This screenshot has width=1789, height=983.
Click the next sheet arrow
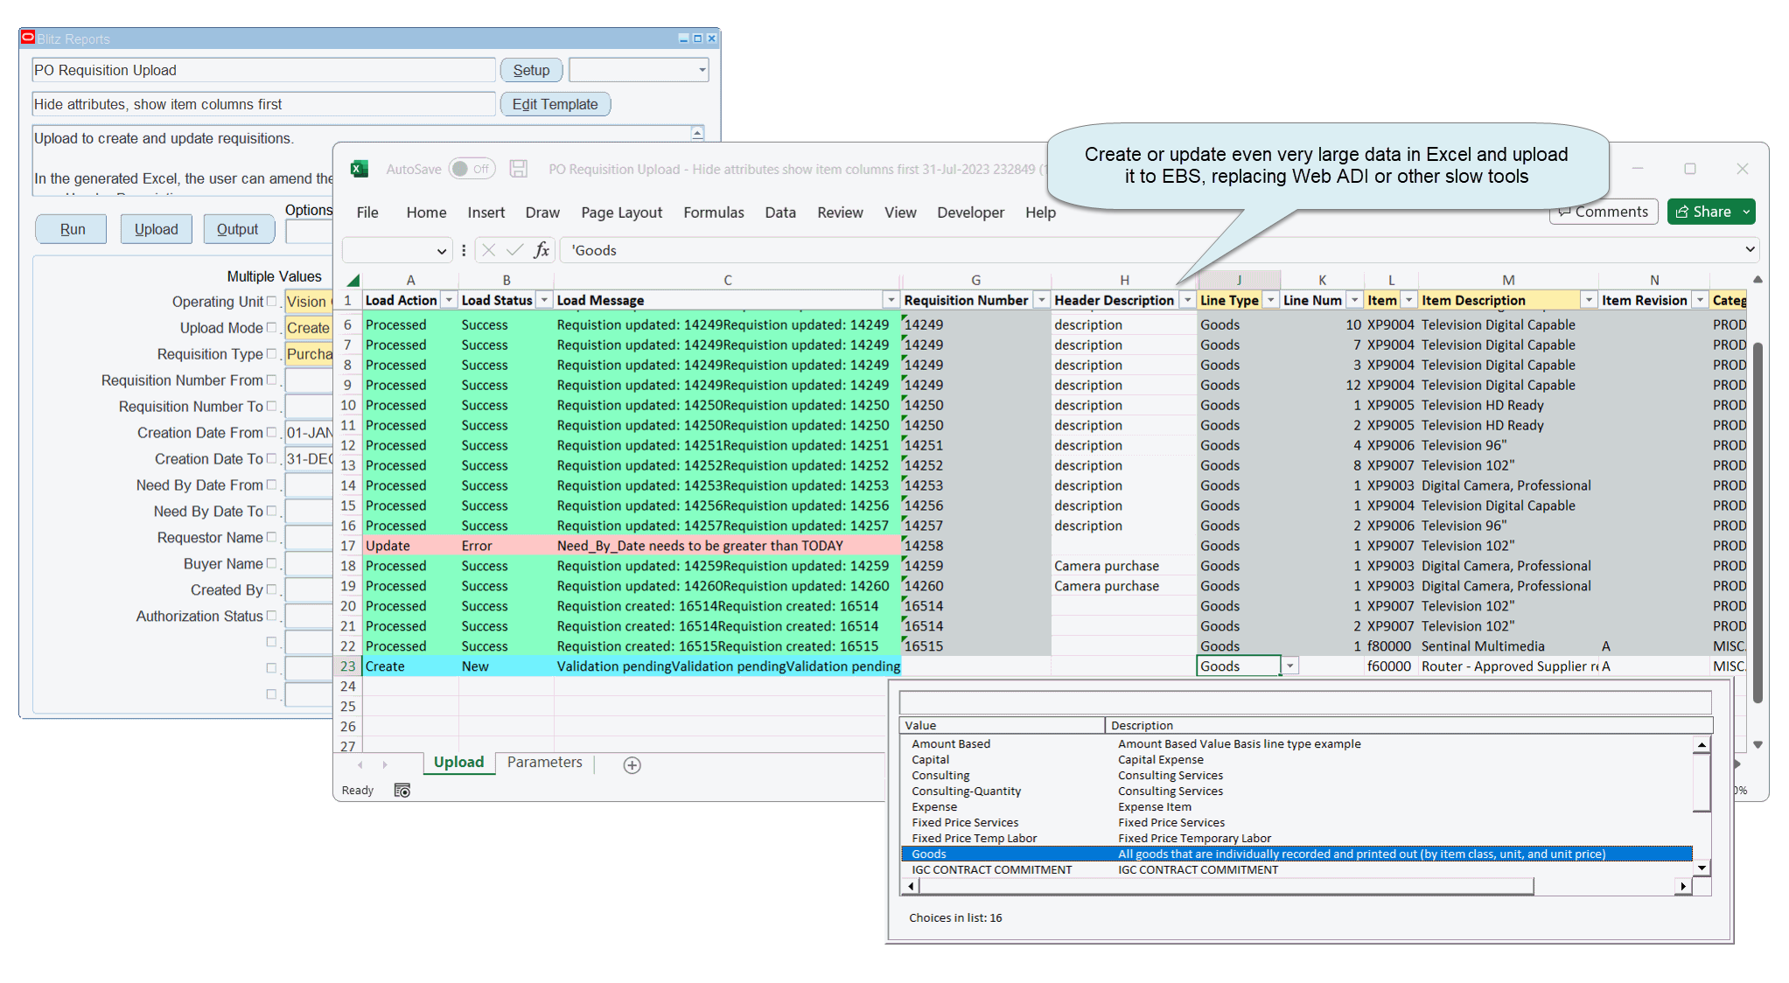pyautogui.click(x=385, y=764)
